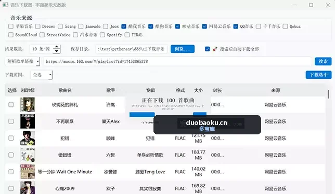Click the size cell 183.77 MB
The width and height of the screenshot is (335, 194).
click(x=198, y=155)
